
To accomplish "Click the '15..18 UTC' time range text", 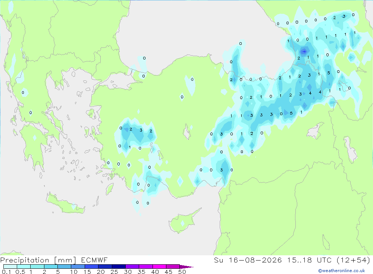I will [309, 260].
